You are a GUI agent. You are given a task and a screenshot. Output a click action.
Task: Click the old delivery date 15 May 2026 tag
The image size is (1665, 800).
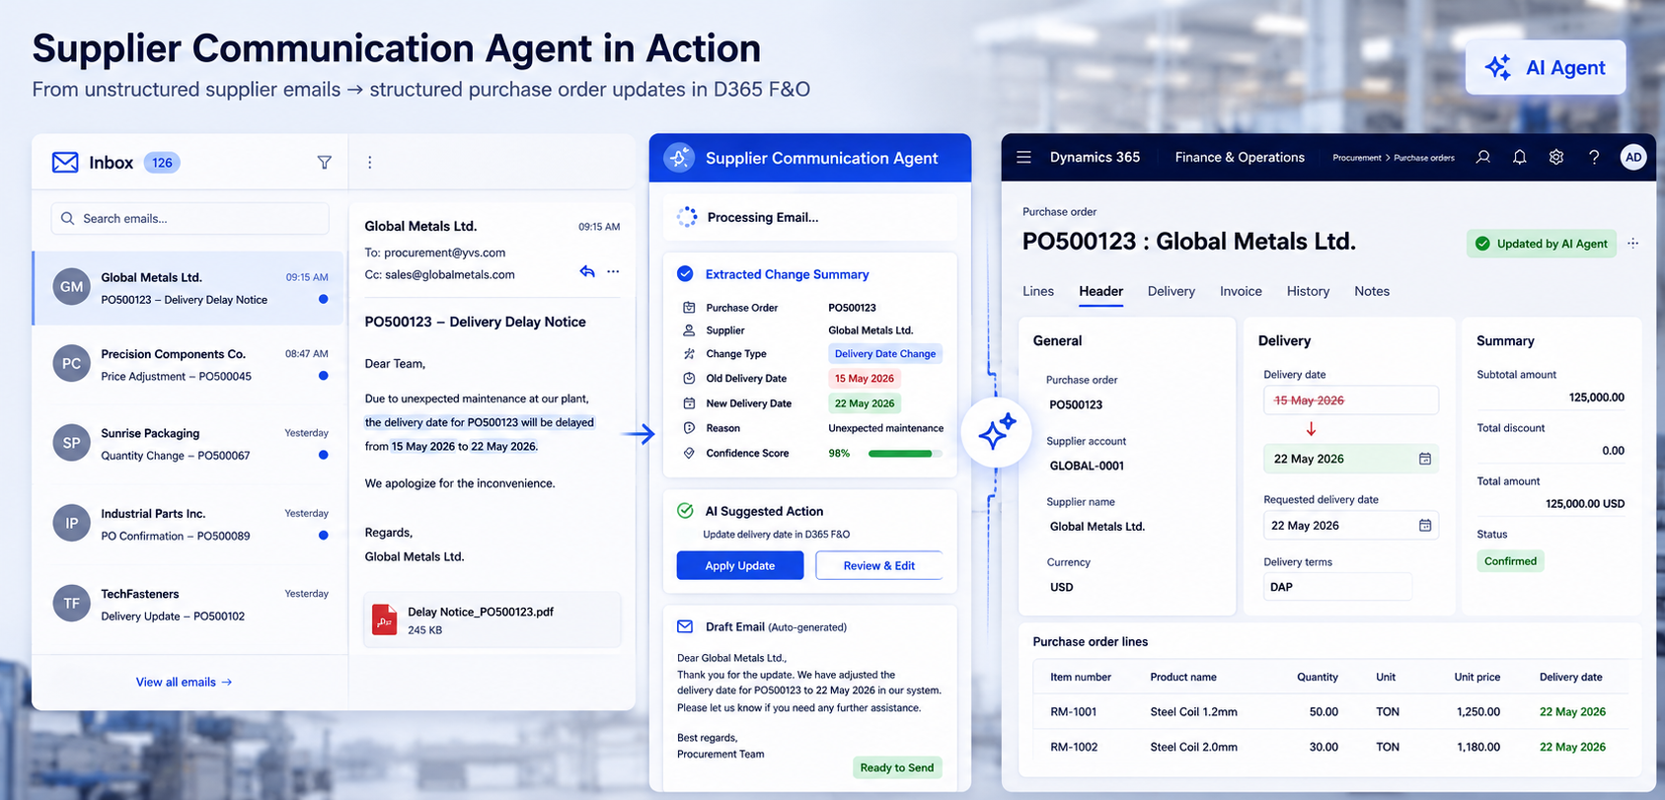point(865,378)
